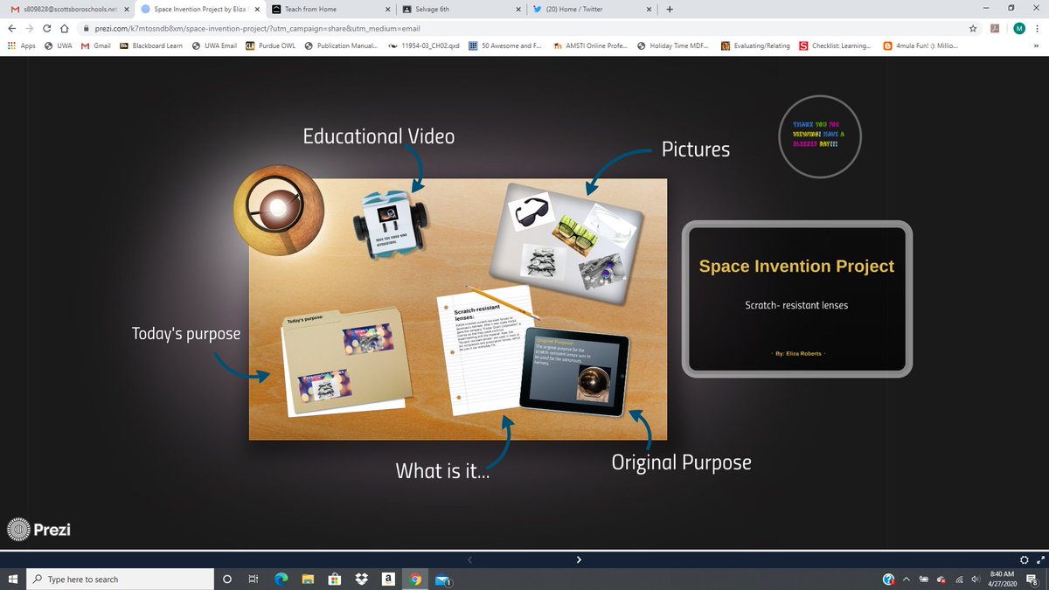Open Dropbox from the taskbar

pos(361,579)
